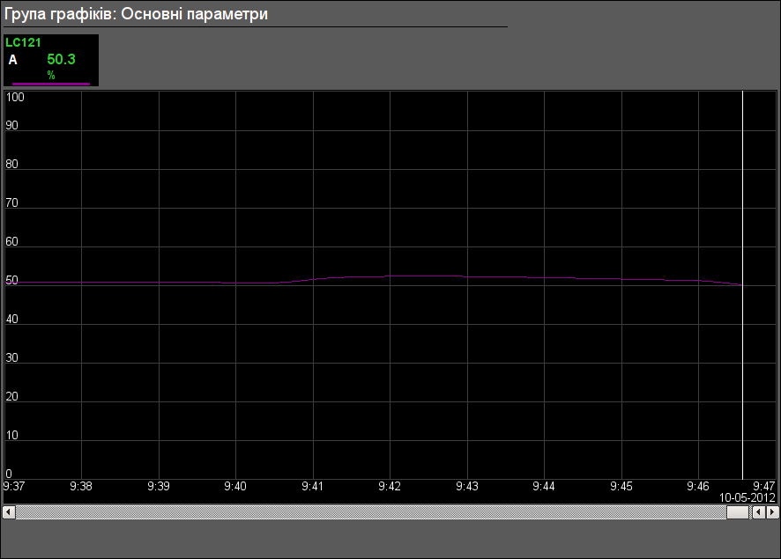This screenshot has width=781, height=559.
Task: Click the 9:40 time axis label
Action: [x=235, y=486]
